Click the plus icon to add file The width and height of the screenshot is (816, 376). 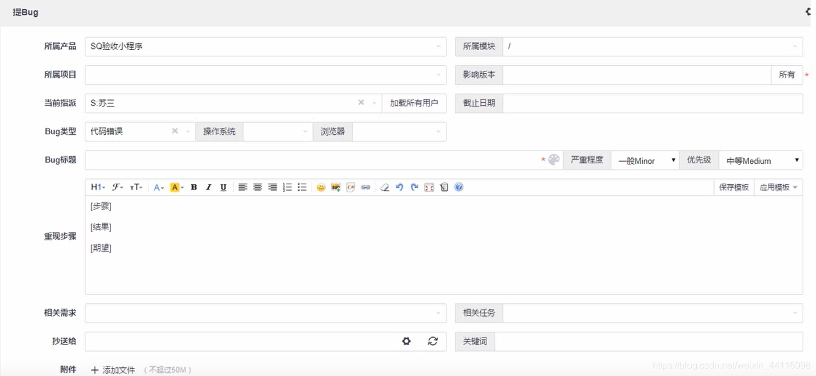(95, 370)
